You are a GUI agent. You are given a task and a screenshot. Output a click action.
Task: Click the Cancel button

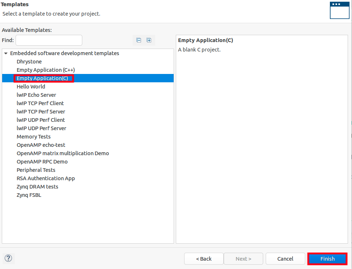click(x=285, y=259)
